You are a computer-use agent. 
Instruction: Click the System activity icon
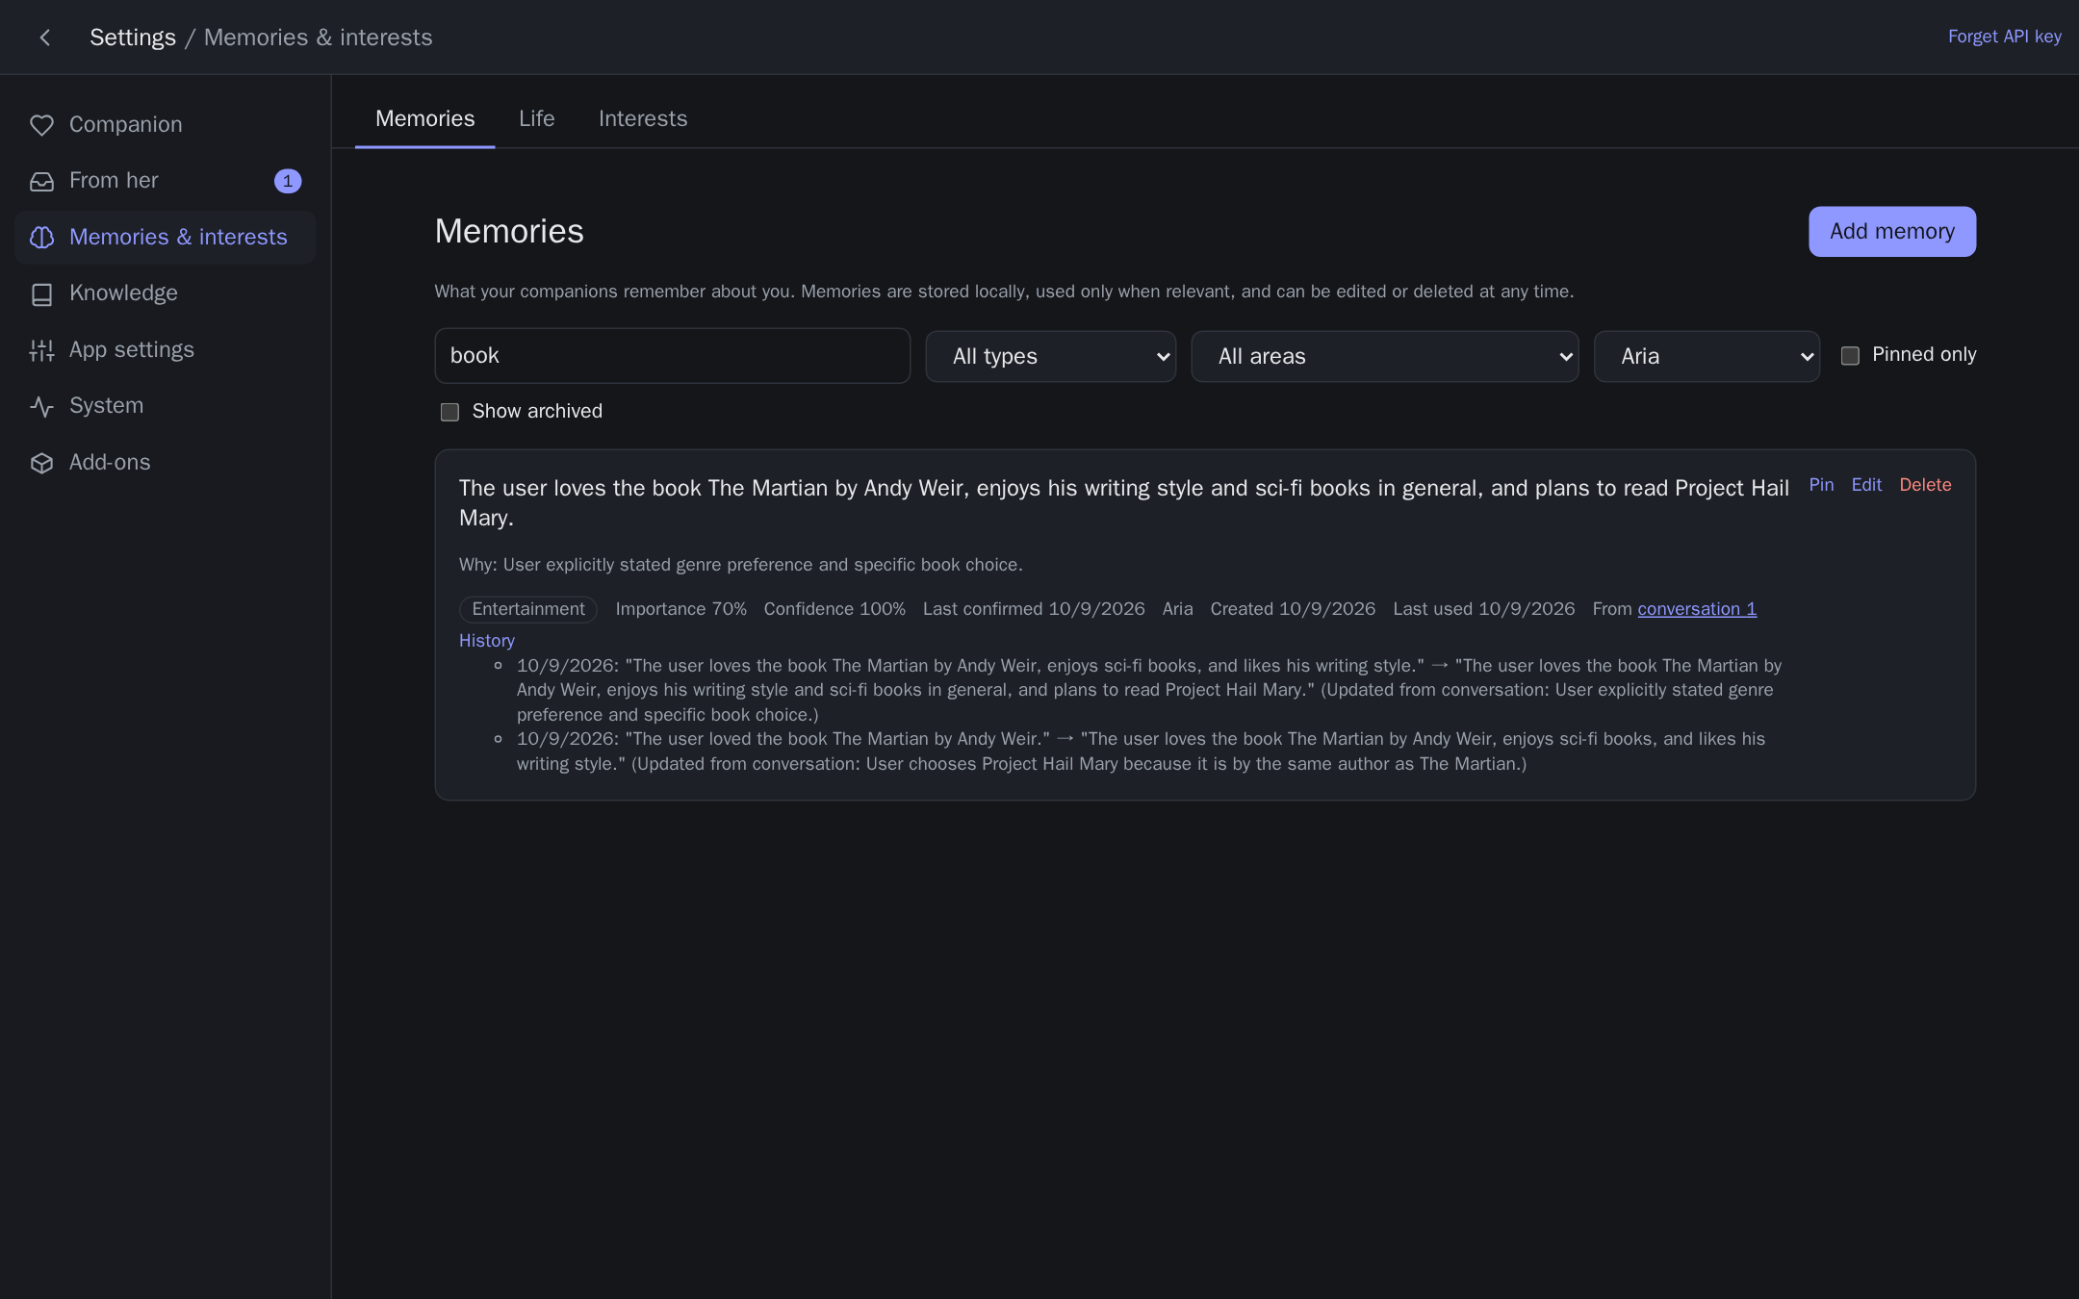tap(41, 406)
